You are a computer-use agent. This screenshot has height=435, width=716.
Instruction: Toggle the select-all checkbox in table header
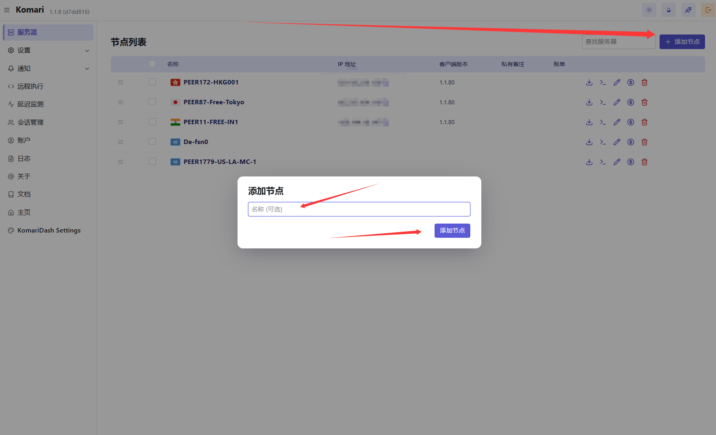(x=152, y=64)
